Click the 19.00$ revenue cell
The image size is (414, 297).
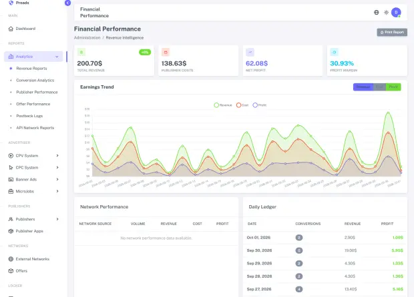click(x=351, y=250)
